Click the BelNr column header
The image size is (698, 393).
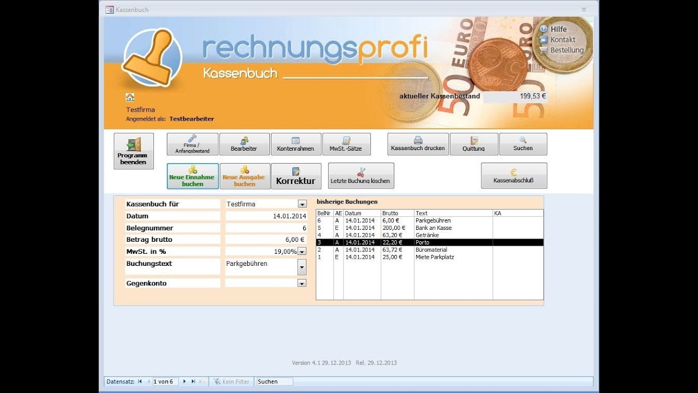click(324, 213)
